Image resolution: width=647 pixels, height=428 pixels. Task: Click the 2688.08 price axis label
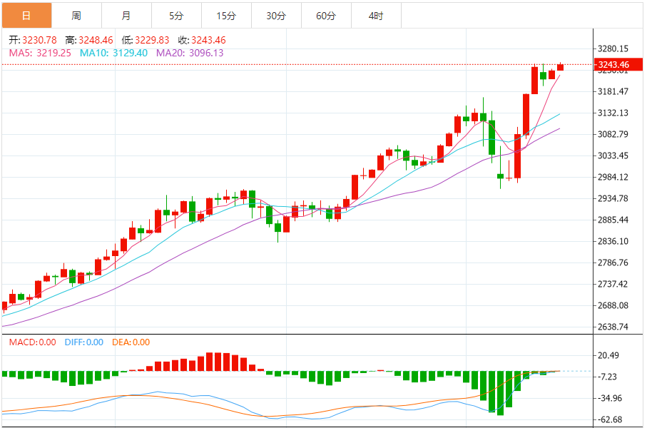pos(613,305)
